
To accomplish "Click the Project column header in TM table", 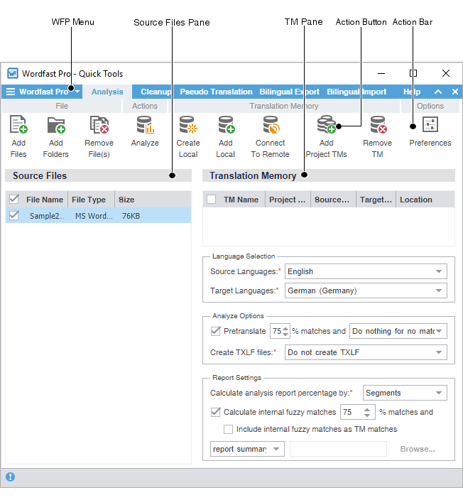I will (x=288, y=200).
